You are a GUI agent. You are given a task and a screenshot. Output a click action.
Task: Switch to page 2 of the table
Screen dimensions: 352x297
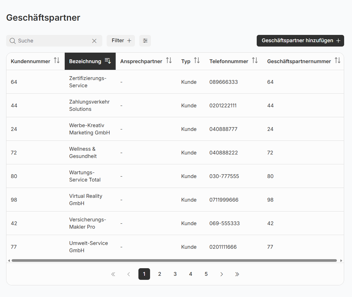click(x=160, y=274)
